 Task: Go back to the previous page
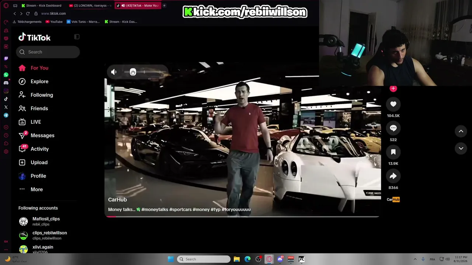15,14
